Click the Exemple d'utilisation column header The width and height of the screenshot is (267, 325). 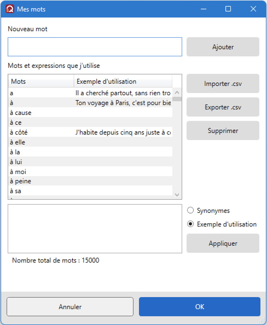click(123, 82)
